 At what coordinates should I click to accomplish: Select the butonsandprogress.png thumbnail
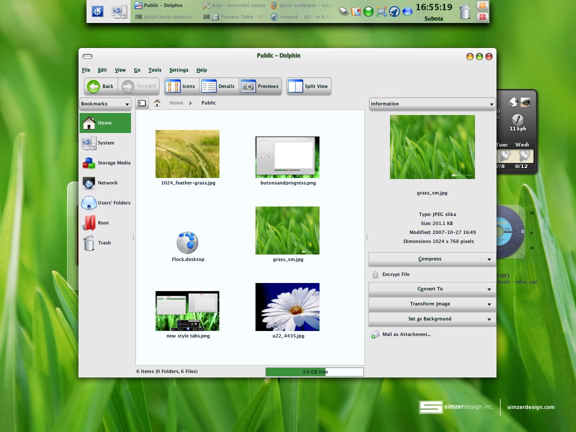pos(287,157)
